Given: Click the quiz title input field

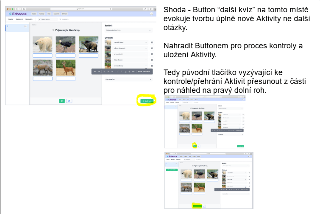Looking at the screenshot, I should pos(48,19).
